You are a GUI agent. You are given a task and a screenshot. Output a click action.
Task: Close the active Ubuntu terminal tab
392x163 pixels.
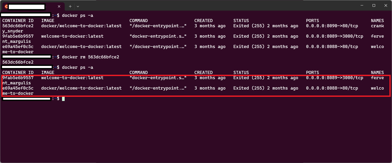point(59,6)
